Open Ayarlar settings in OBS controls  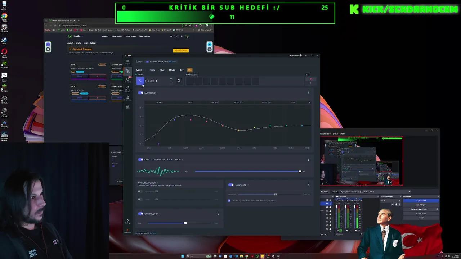click(421, 218)
